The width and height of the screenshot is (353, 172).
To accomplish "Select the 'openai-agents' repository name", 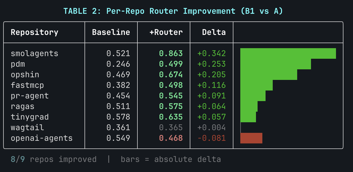I will coord(42,138).
